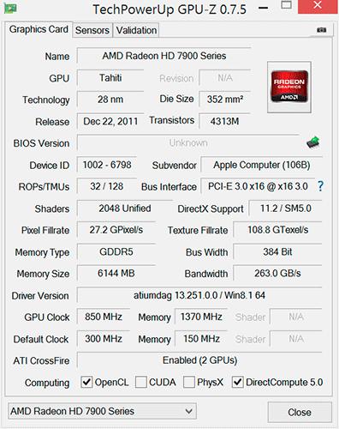Screen dimensions: 339x429
Task: Toggle the OpenCL checkbox
Action: pos(86,382)
